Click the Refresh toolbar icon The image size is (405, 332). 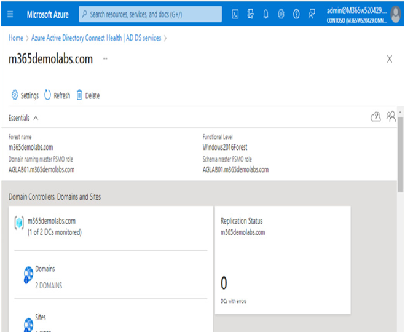(x=47, y=95)
